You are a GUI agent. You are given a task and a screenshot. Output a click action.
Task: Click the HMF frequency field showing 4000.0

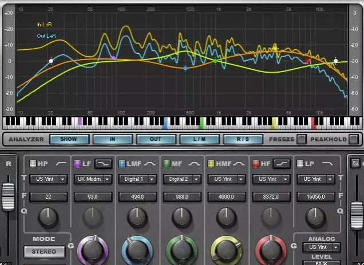[227, 197]
